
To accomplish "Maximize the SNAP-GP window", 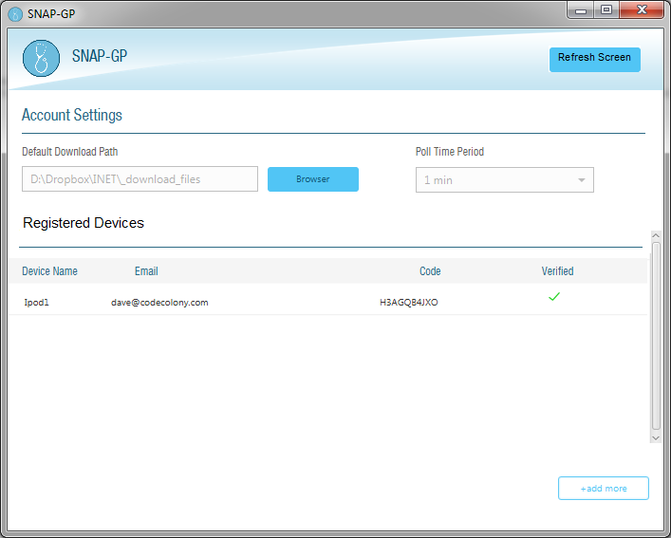I will pyautogui.click(x=606, y=9).
